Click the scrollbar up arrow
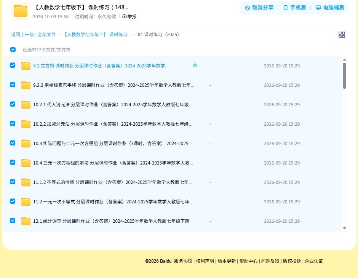 coord(345,60)
